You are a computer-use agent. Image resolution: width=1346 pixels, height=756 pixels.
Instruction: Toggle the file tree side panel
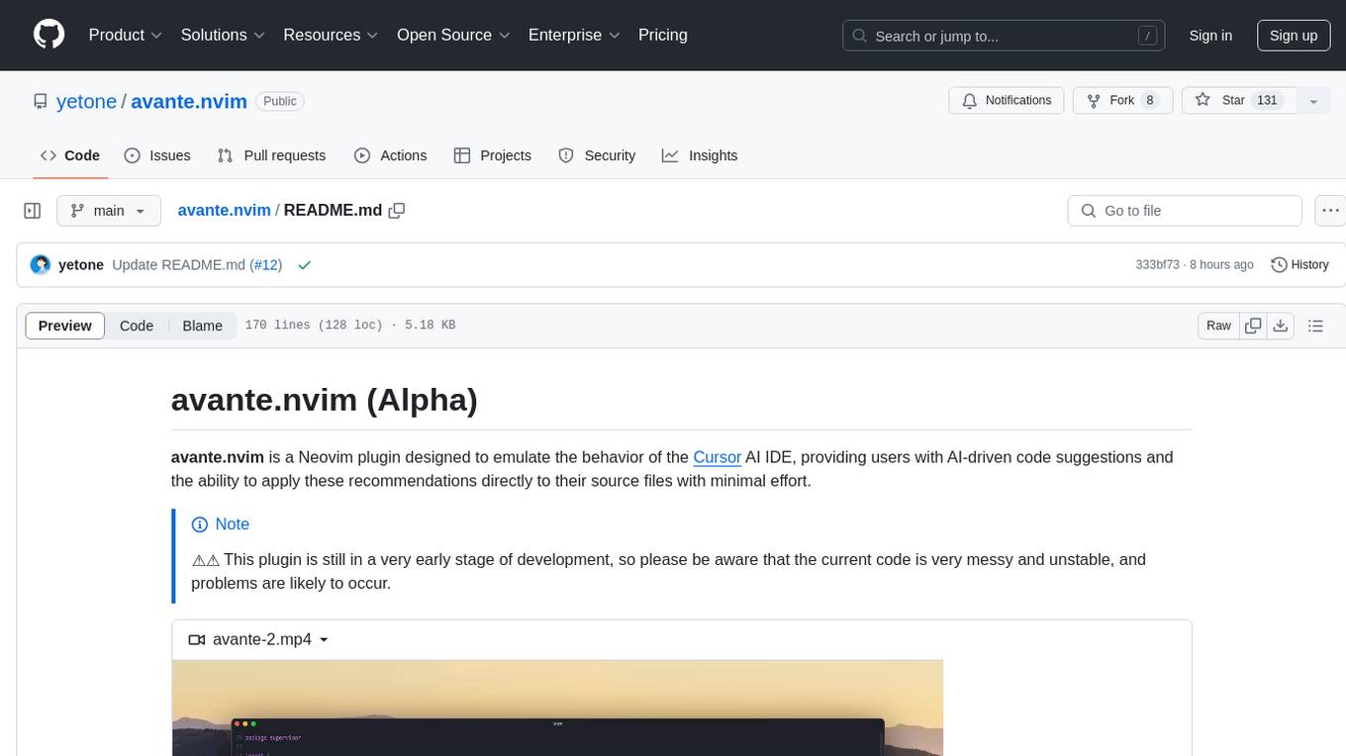32,211
